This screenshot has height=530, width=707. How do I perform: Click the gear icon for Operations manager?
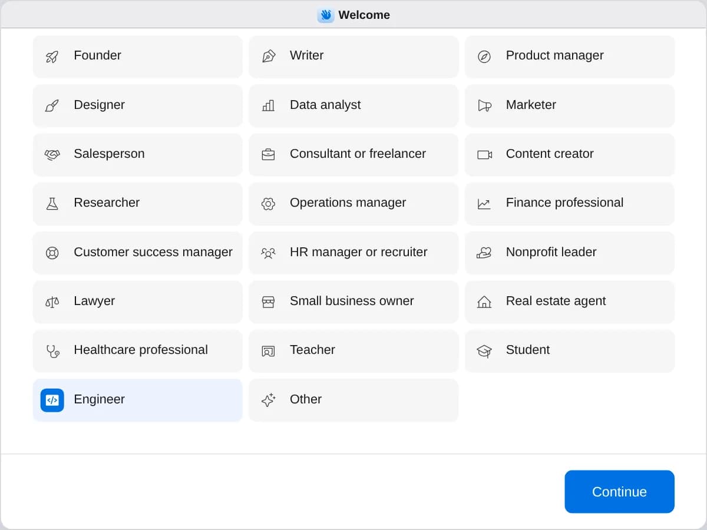click(268, 204)
